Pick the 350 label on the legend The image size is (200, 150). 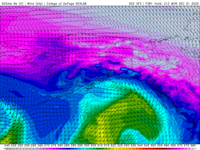coord(153,145)
